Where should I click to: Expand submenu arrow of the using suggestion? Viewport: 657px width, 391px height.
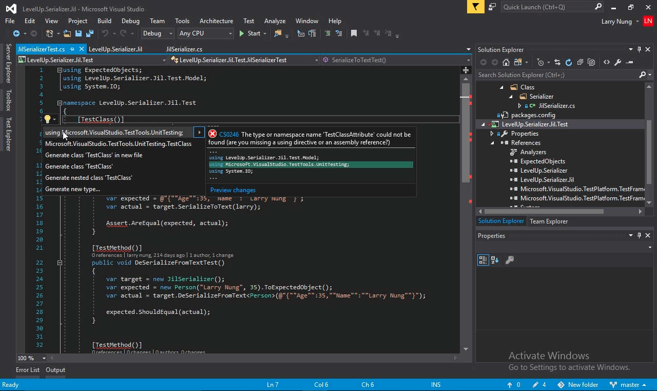(199, 133)
